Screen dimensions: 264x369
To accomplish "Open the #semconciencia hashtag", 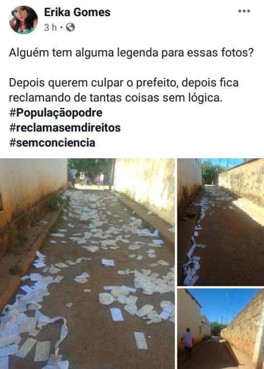I will pyautogui.click(x=52, y=143).
